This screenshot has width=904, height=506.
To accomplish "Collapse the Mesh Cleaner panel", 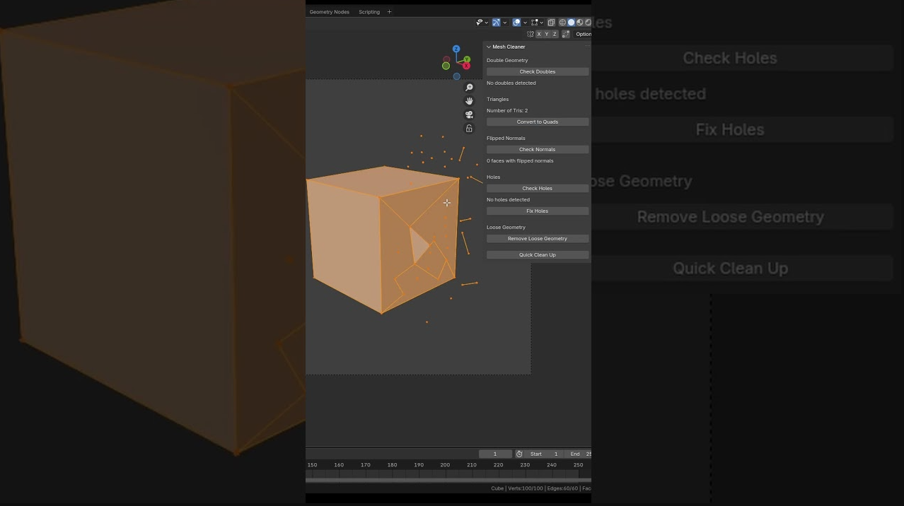I will [489, 47].
